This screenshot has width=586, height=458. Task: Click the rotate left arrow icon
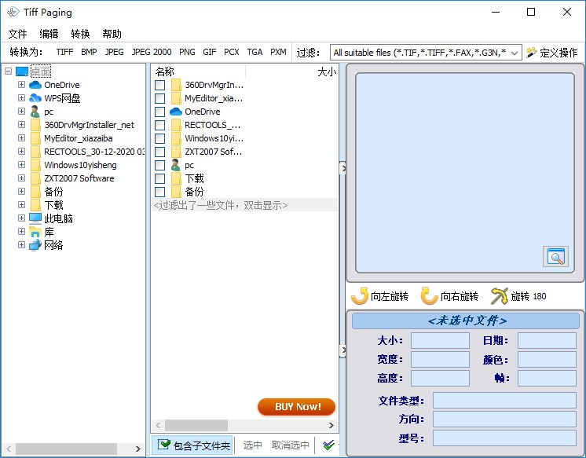tap(360, 296)
